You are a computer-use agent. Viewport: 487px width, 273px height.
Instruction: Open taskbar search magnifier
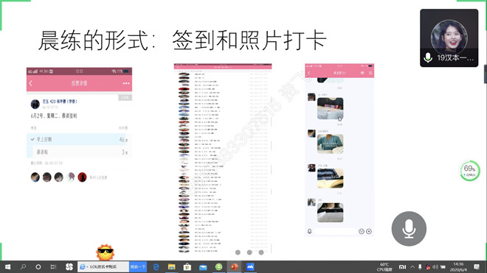click(23, 267)
